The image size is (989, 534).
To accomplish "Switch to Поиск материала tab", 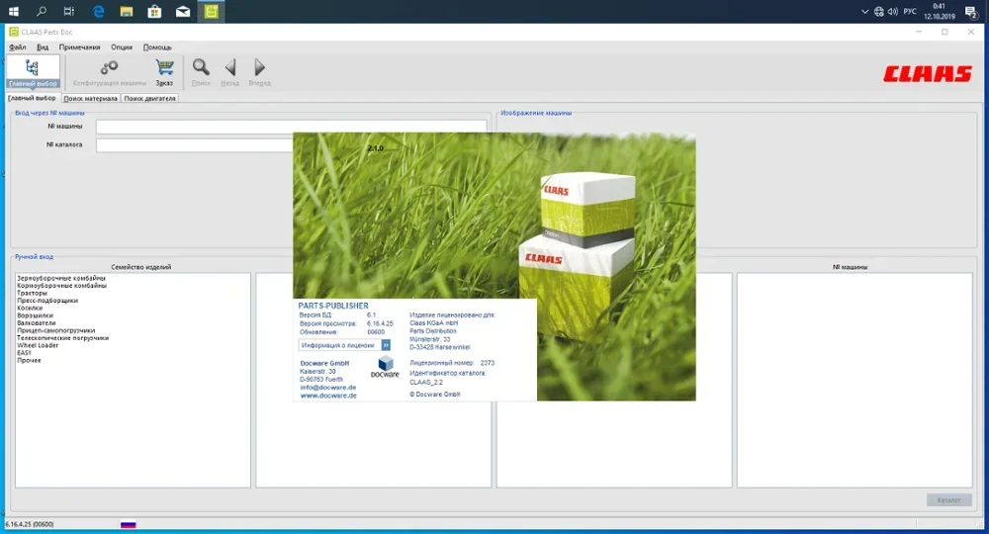I will tap(90, 98).
